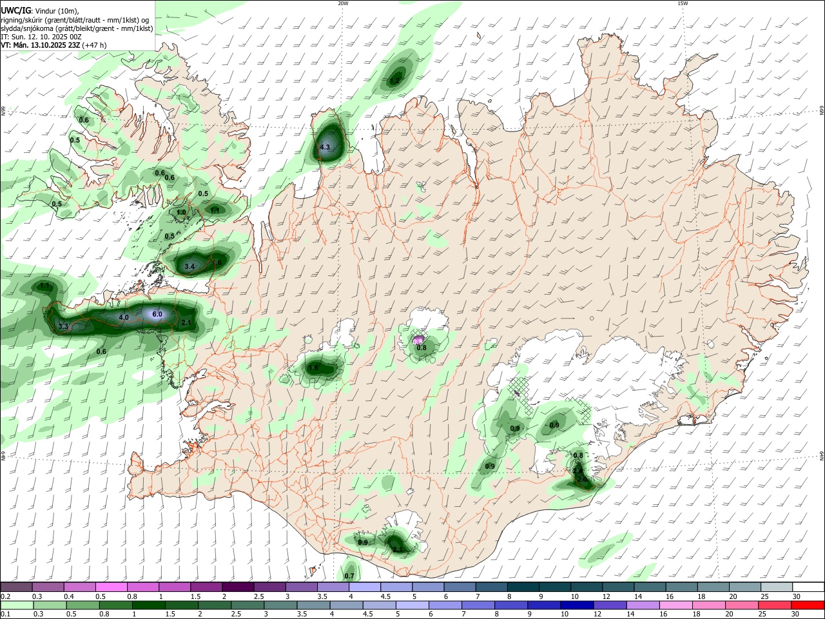Pick the dark teal swatch labelled 9 in the top row

click(x=554, y=587)
